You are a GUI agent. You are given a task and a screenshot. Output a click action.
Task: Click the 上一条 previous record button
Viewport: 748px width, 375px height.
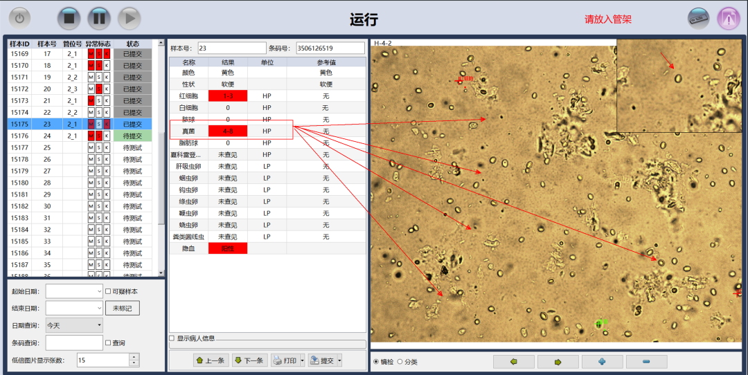tap(211, 360)
